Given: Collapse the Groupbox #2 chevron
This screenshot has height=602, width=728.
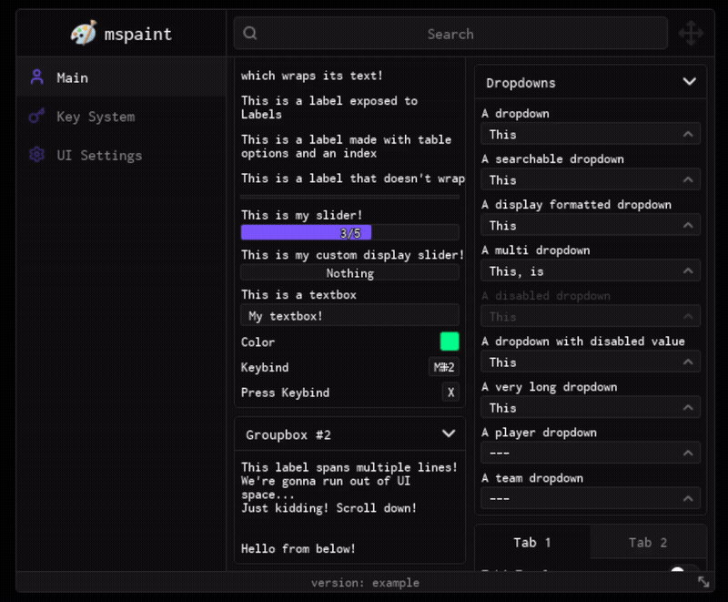Looking at the screenshot, I should (x=449, y=434).
